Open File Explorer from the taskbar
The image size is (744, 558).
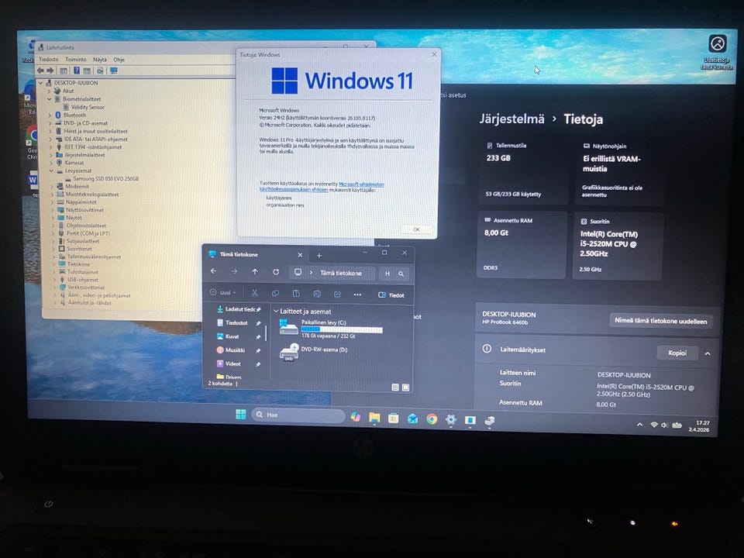tap(374, 418)
